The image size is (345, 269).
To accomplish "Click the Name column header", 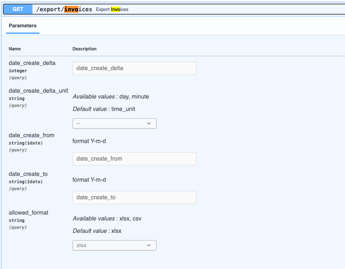I will coord(15,49).
